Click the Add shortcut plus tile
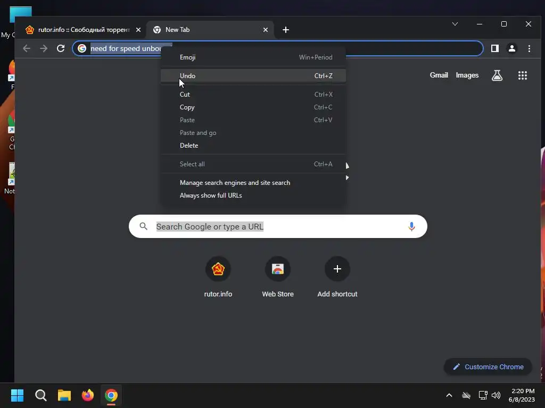The height and width of the screenshot is (408, 545). click(x=337, y=277)
